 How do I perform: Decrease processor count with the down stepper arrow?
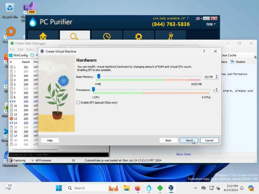[x=217, y=91]
